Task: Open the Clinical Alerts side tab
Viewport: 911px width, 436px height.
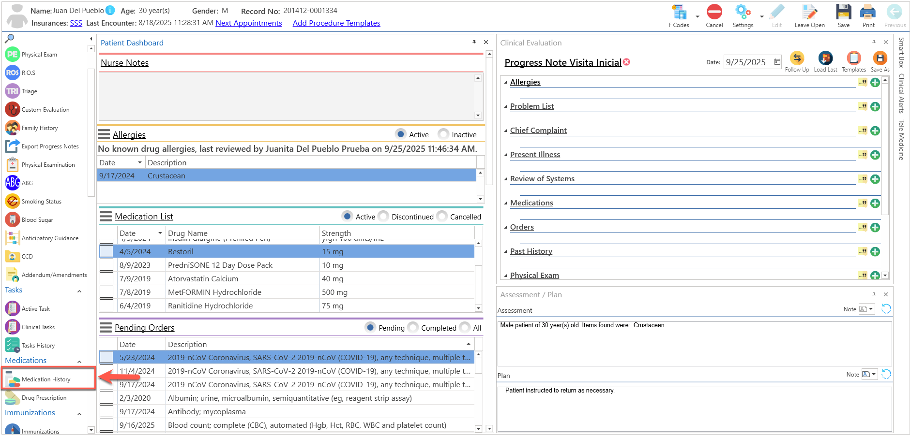Action: coord(901,93)
